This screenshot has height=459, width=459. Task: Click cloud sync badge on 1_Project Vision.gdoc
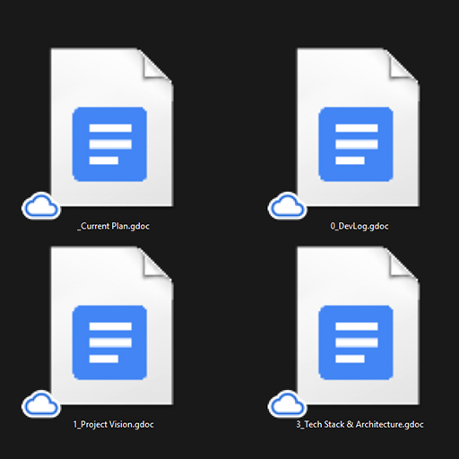pos(41,404)
